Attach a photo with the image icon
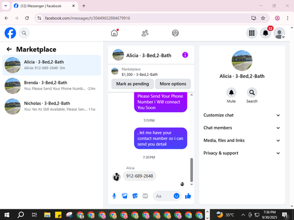The height and width of the screenshot is (220, 294). (x=125, y=196)
